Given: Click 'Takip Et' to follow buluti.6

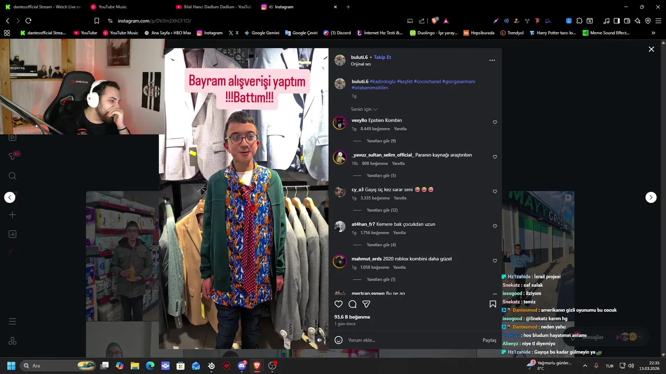Looking at the screenshot, I should tap(382, 57).
